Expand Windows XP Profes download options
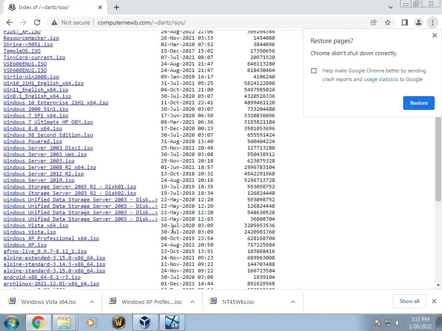 [x=193, y=302]
